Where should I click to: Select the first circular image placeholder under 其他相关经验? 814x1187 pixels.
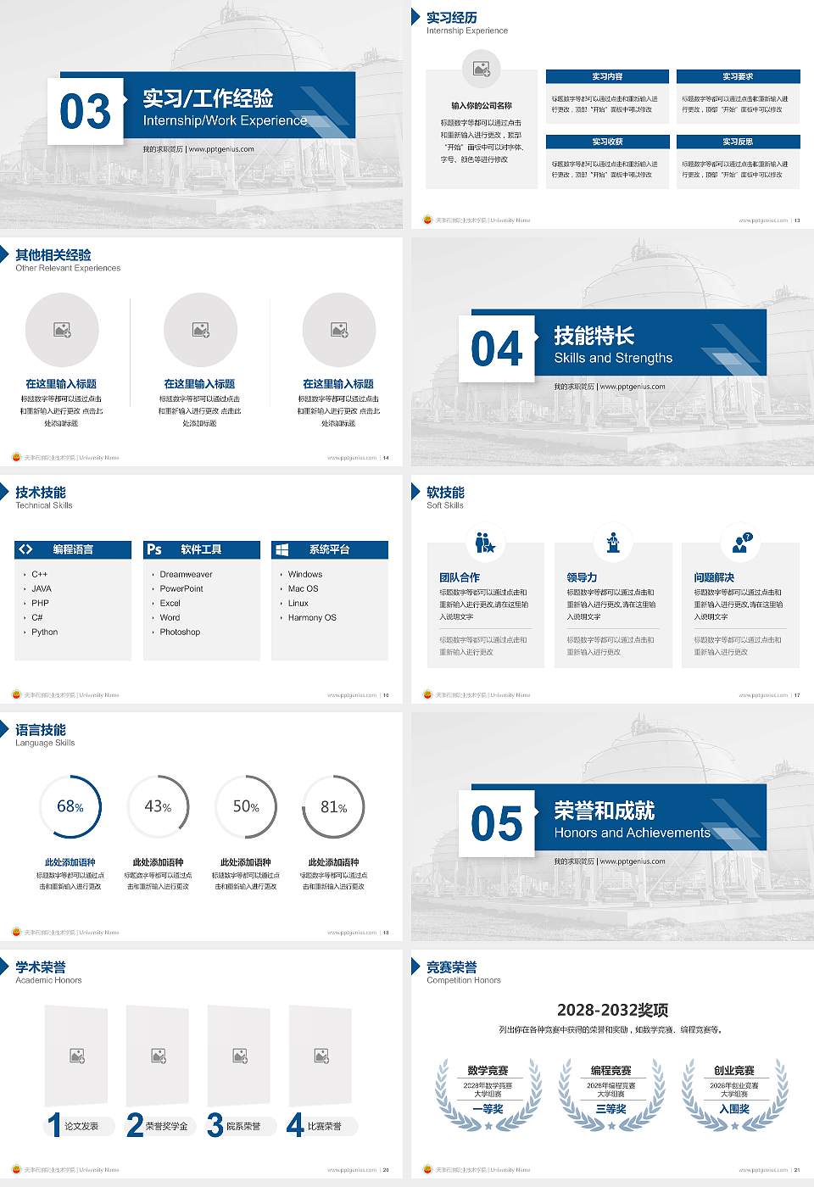tap(62, 331)
